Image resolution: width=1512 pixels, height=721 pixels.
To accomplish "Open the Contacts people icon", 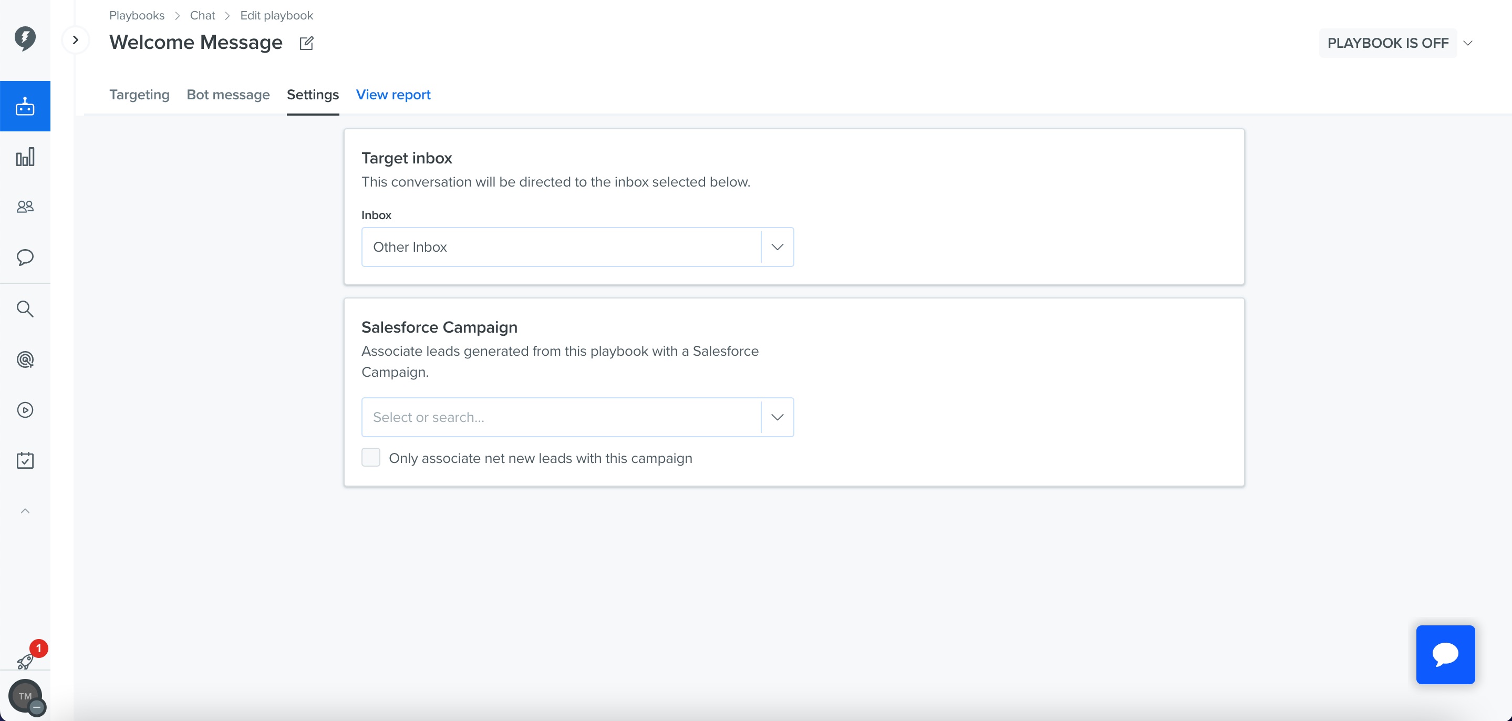I will point(25,207).
